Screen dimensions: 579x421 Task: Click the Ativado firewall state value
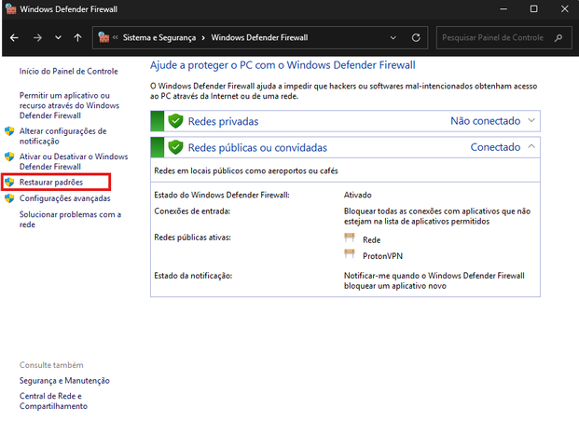click(357, 195)
